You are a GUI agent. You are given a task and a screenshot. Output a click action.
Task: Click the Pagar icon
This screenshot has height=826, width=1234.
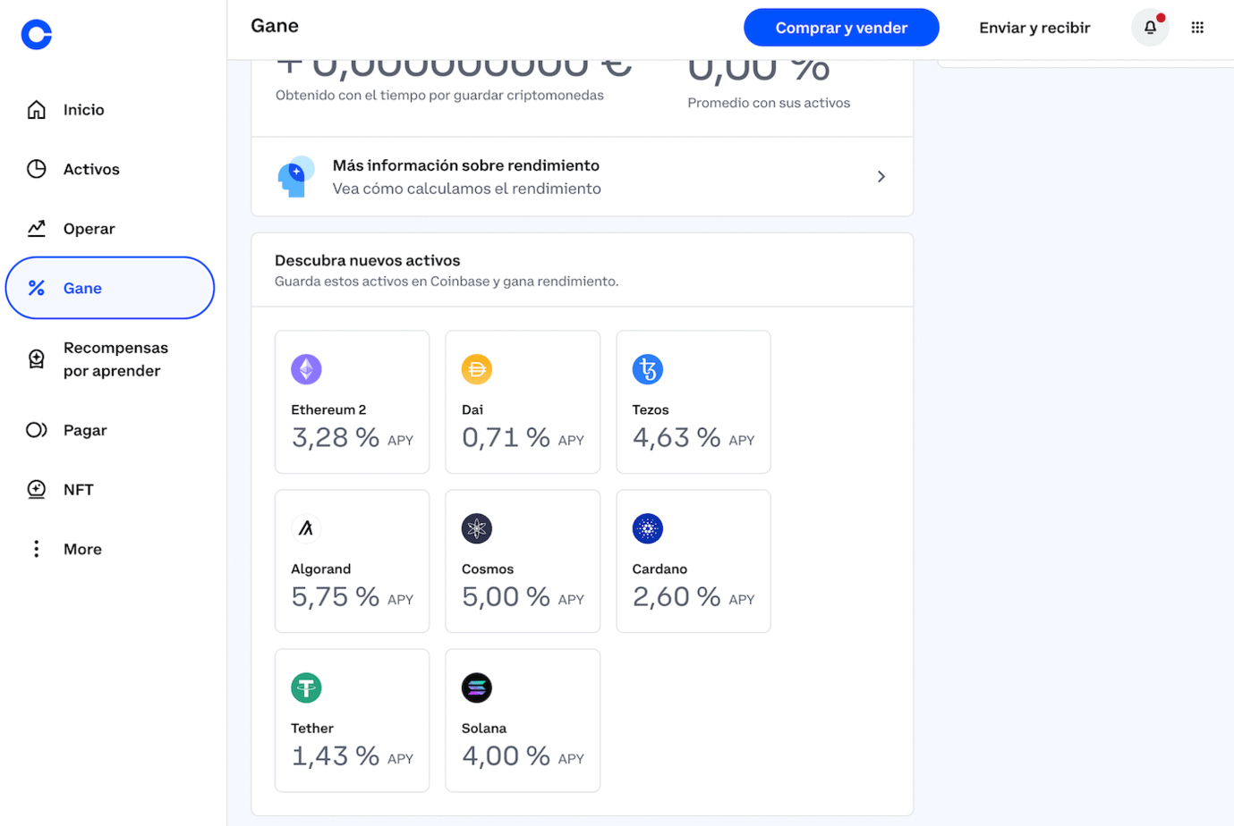pyautogui.click(x=37, y=430)
